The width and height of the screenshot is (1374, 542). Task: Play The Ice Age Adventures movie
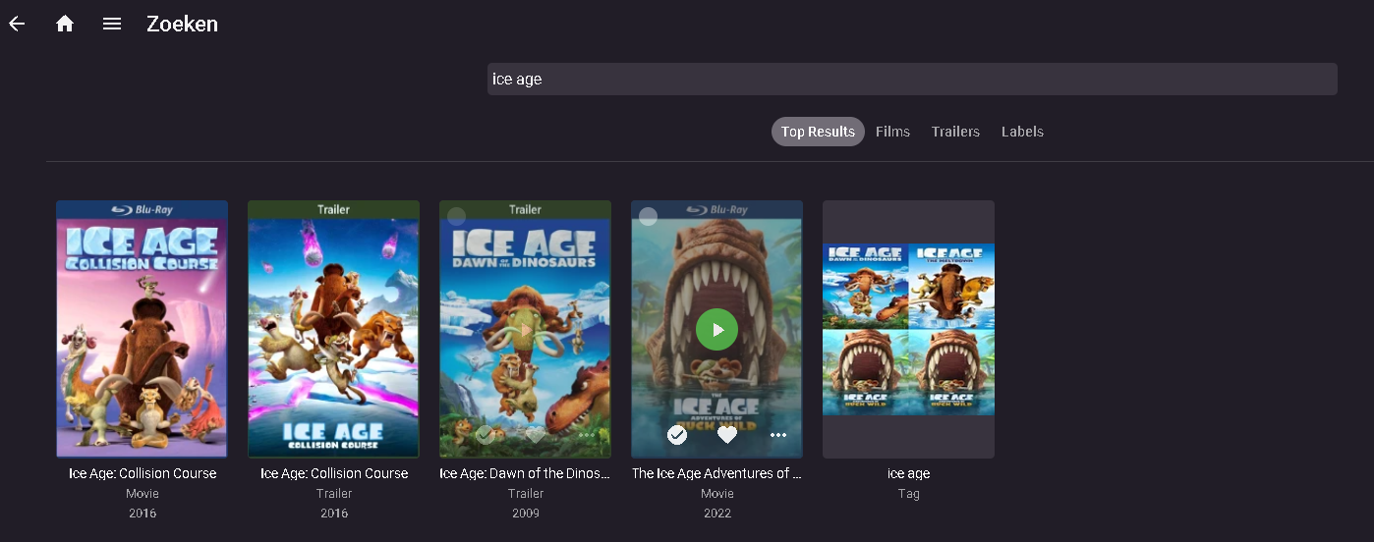coord(716,329)
